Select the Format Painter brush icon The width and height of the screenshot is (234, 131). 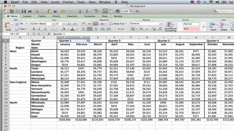pos(56,11)
